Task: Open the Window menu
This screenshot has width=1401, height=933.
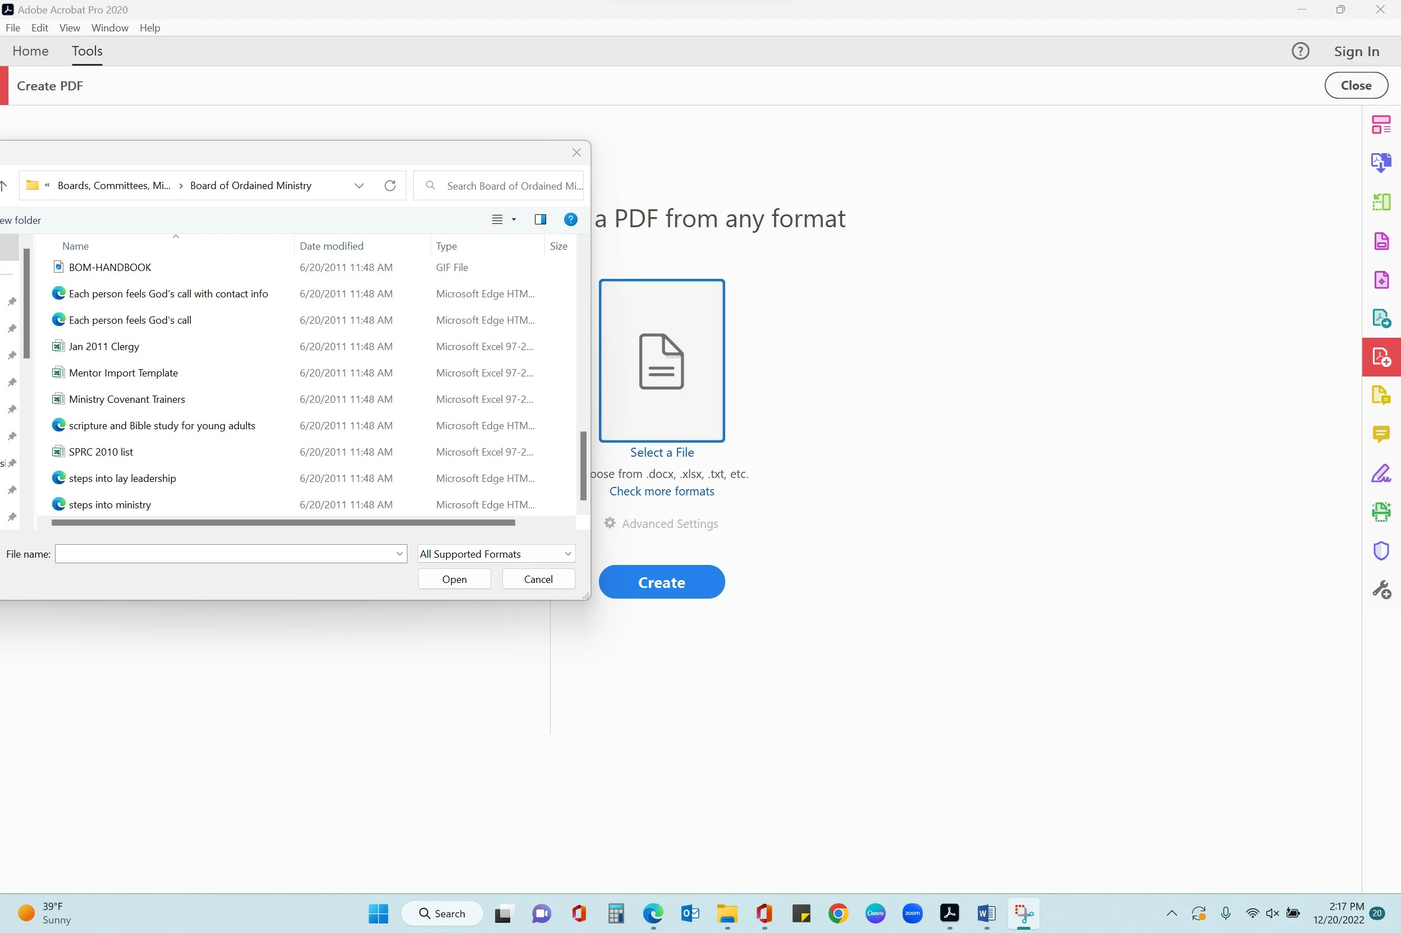Action: coord(109,28)
